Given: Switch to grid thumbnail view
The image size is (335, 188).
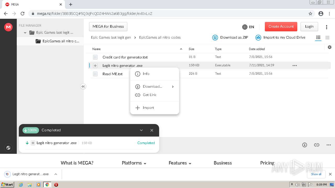Looking at the screenshot, I should click(327, 38).
